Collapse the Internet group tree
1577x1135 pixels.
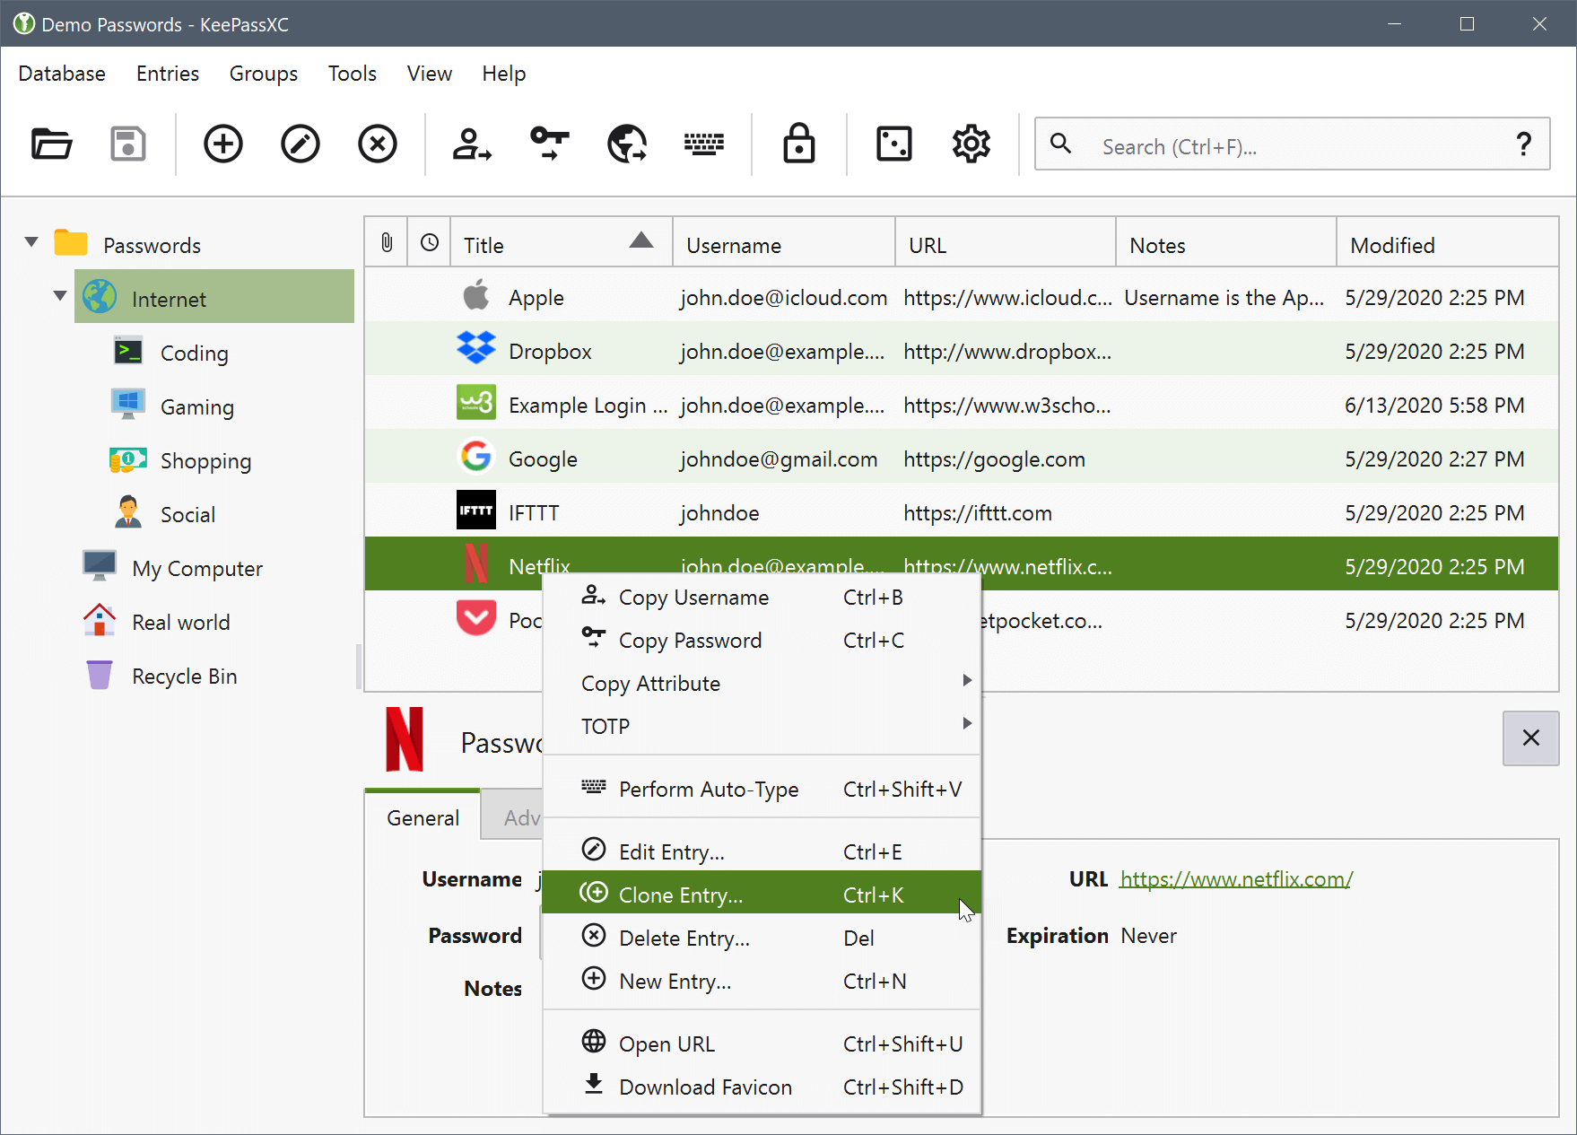(60, 296)
